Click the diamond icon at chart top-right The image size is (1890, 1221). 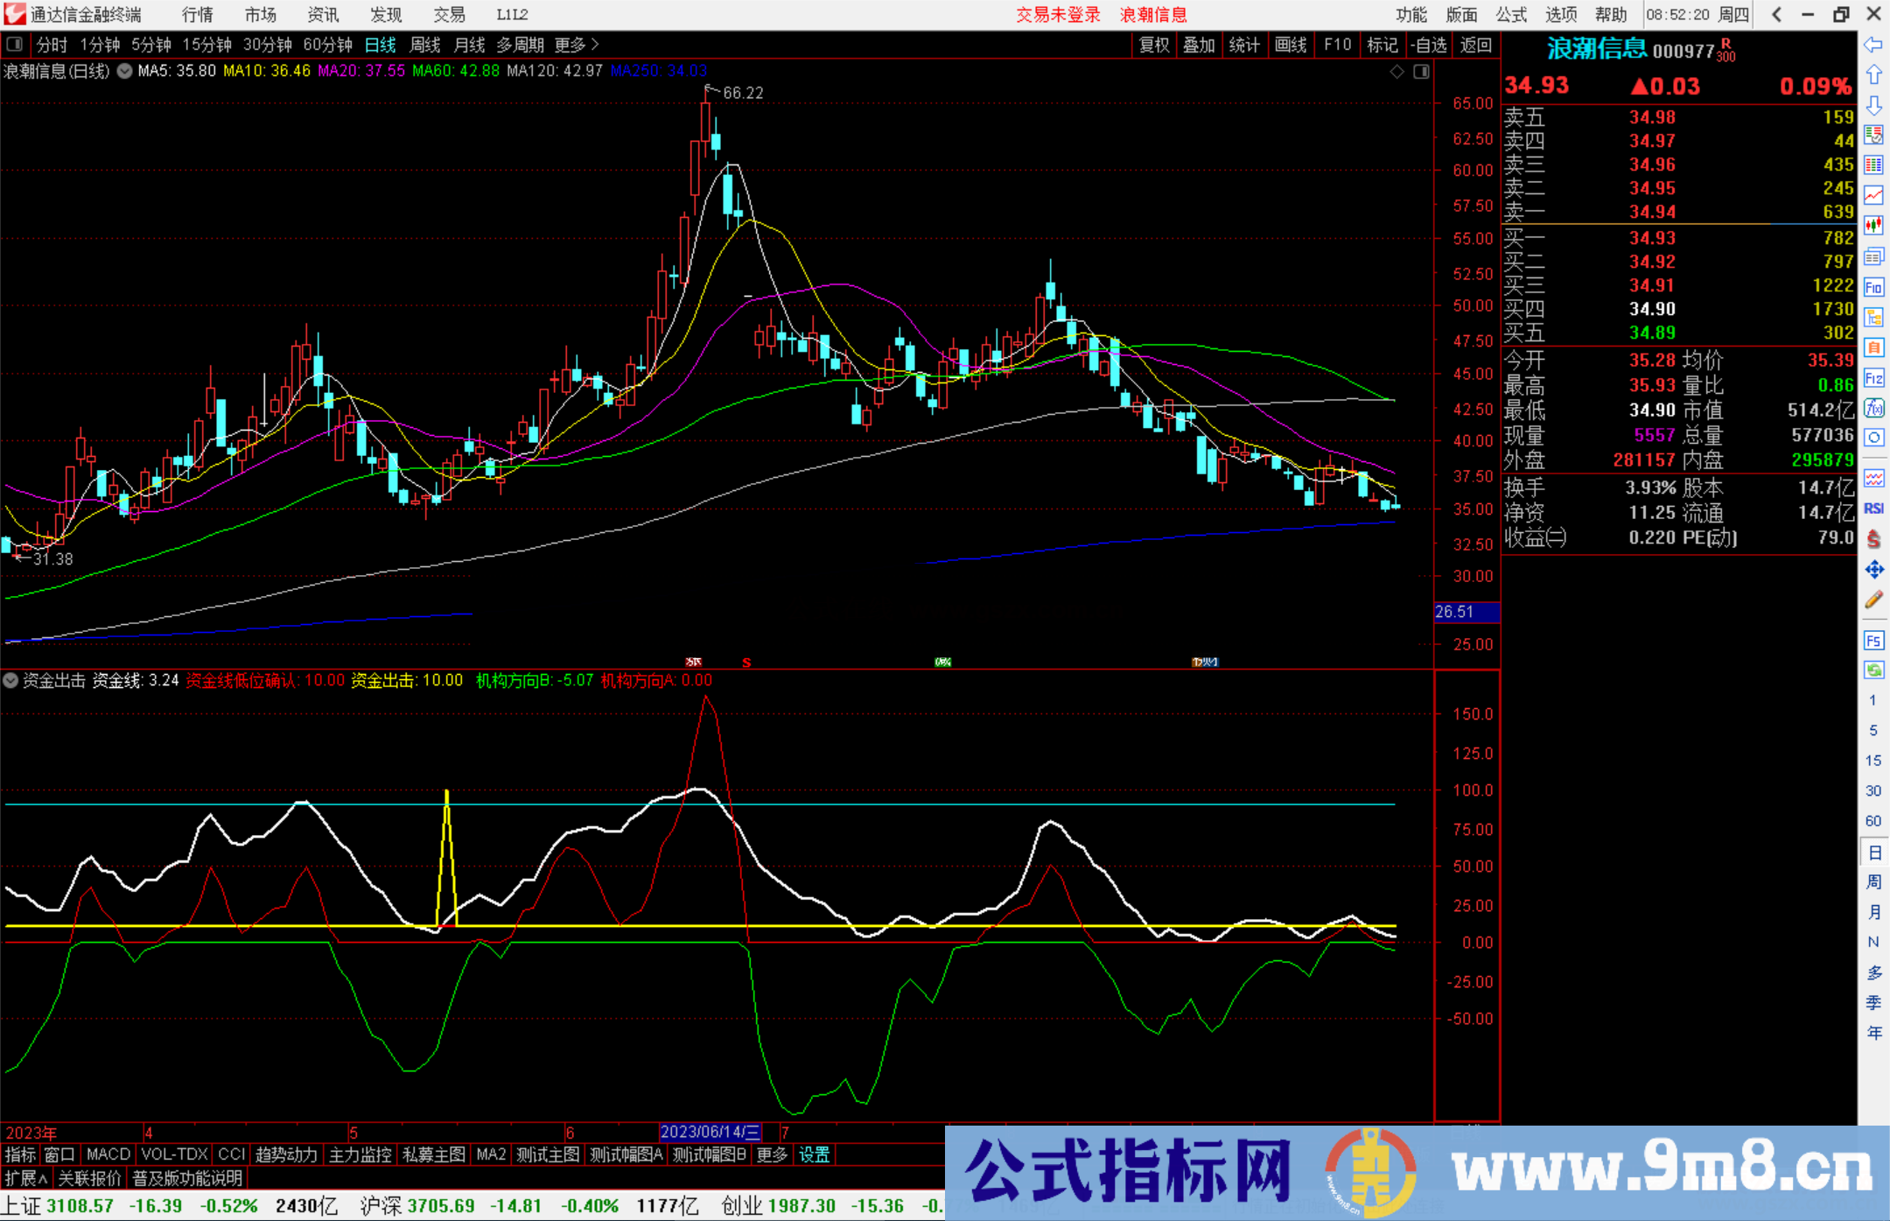(1397, 71)
